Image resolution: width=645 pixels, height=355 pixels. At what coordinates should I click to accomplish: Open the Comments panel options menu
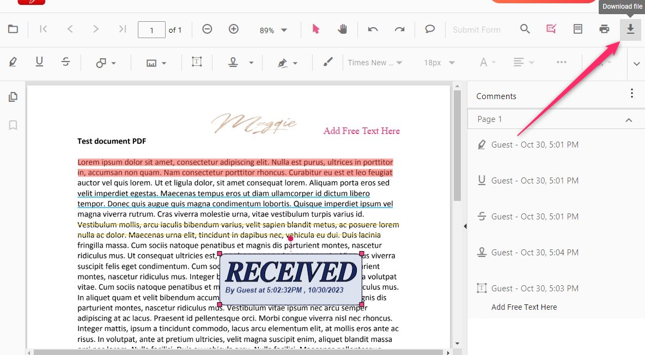pyautogui.click(x=631, y=93)
